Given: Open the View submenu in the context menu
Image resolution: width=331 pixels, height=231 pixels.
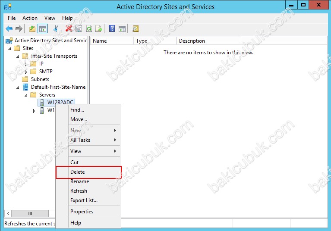Looking at the screenshot, I should click(88, 151).
